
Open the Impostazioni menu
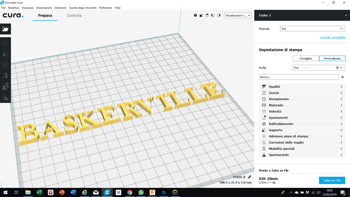click(x=44, y=8)
